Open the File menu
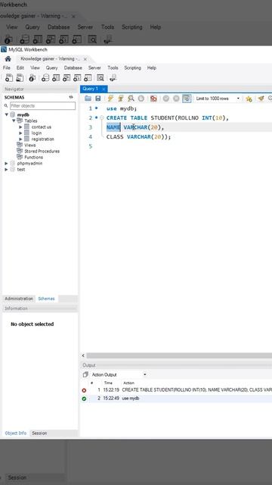Screen dimensions: 272x485 tap(7, 67)
